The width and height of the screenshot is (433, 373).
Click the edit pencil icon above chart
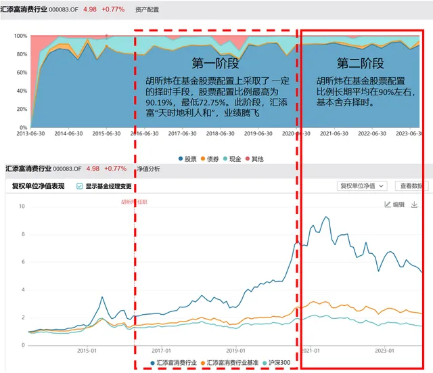tap(388, 204)
